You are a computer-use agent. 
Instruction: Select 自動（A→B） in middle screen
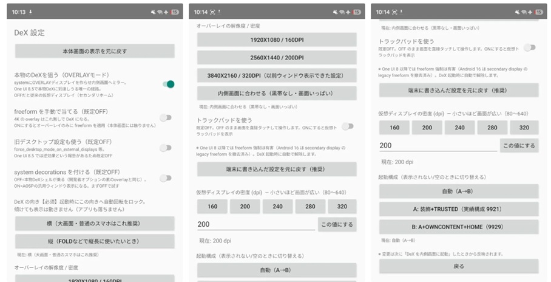point(277,270)
